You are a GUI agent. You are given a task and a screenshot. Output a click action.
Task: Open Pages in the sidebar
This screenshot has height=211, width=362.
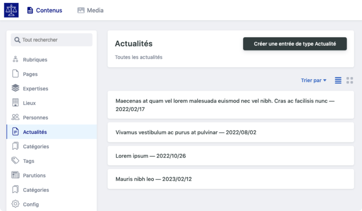point(52,74)
